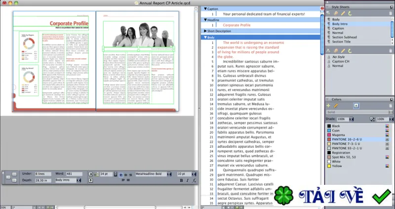
Task: Click the 'Corporate Profile' headline text in story editor
Action: pos(237,25)
